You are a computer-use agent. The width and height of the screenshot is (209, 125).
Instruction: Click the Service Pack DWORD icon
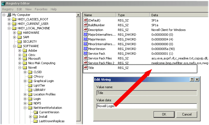click(86, 54)
